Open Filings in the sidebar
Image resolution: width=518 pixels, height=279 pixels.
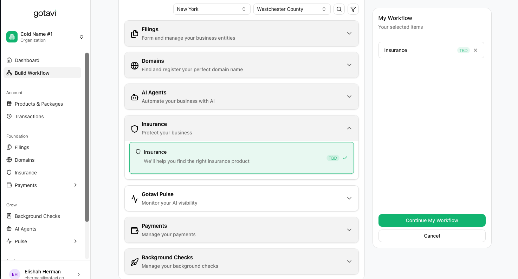point(42,147)
